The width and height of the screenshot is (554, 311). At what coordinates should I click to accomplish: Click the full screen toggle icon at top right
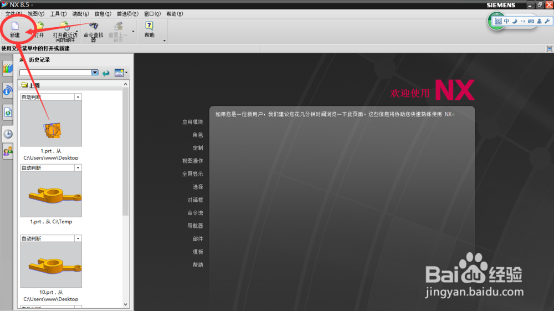(549, 49)
